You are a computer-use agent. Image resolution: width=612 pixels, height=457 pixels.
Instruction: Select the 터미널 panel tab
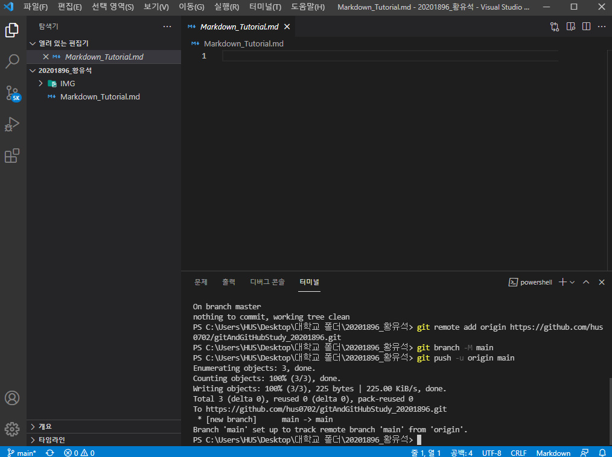click(x=309, y=282)
